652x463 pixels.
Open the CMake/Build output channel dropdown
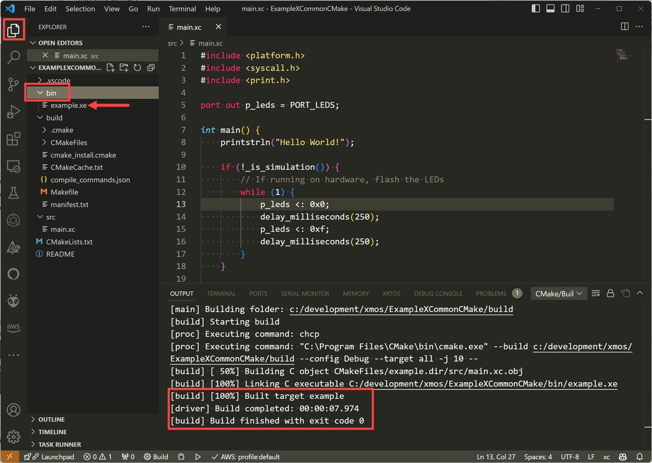[x=559, y=293]
